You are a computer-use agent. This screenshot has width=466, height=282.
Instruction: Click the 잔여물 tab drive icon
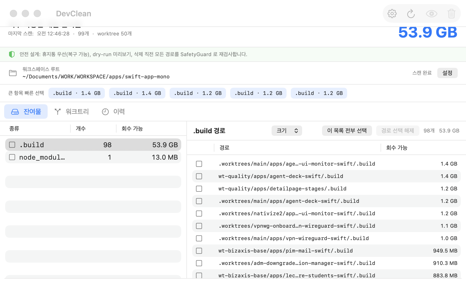click(15, 112)
